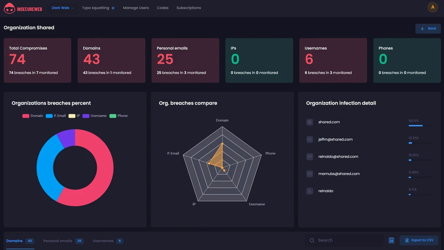
Task: Click the plus badge next to Typo squatting
Action: tap(113, 8)
